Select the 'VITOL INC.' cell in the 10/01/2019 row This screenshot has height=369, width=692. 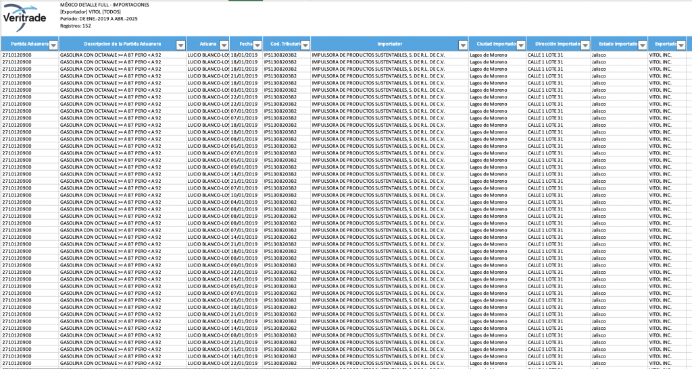pos(667,195)
